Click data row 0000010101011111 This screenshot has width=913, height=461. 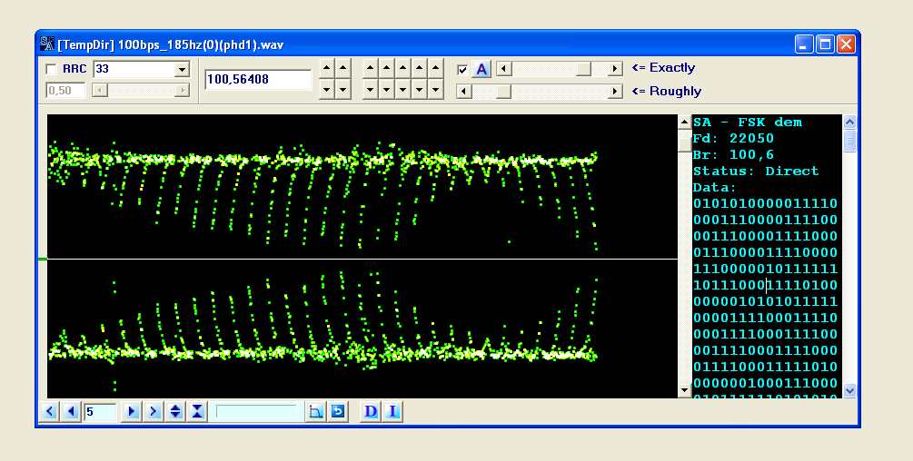click(765, 301)
